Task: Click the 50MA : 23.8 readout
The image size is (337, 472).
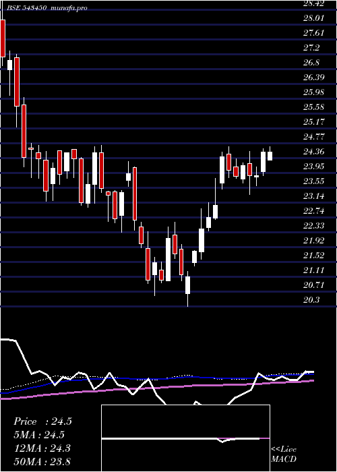Action: click(x=42, y=461)
